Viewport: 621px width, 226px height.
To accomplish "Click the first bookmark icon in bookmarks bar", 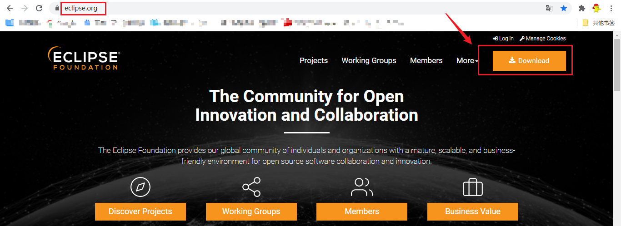I will click(x=10, y=22).
